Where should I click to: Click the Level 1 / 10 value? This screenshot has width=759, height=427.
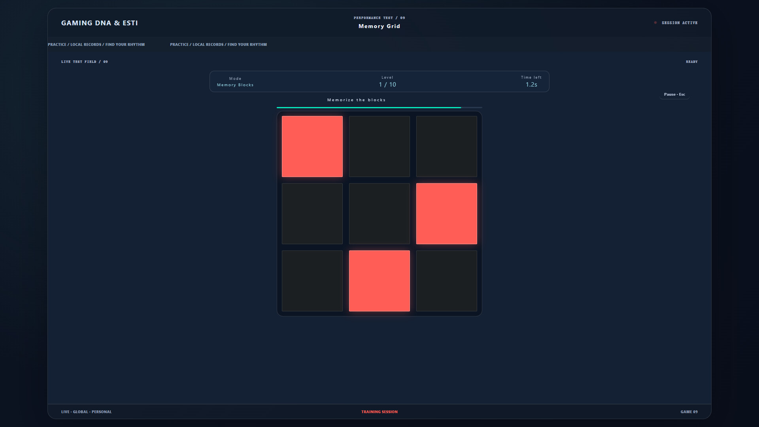click(387, 85)
